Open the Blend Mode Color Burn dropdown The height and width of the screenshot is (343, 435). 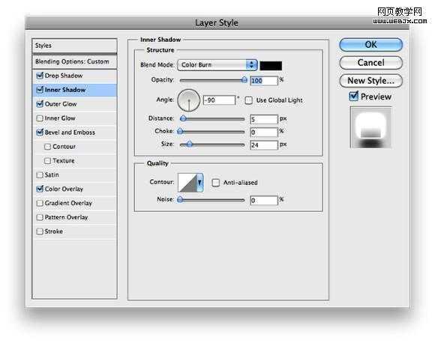217,65
